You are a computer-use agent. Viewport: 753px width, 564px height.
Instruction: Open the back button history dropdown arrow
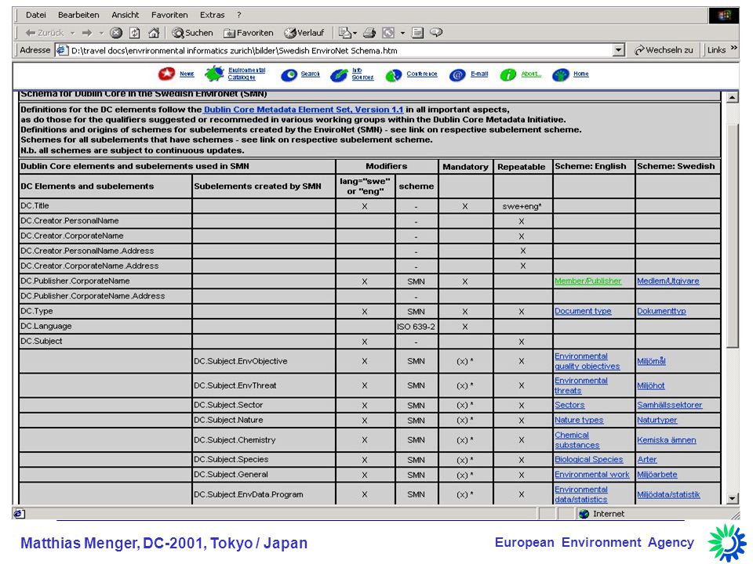[x=72, y=33]
